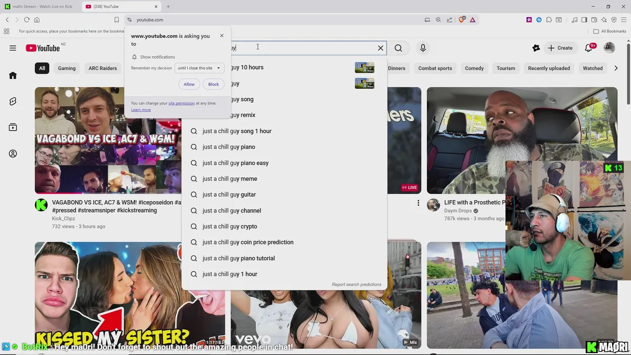Open All Bookmarks folder
This screenshot has width=631, height=355.
pos(610,31)
